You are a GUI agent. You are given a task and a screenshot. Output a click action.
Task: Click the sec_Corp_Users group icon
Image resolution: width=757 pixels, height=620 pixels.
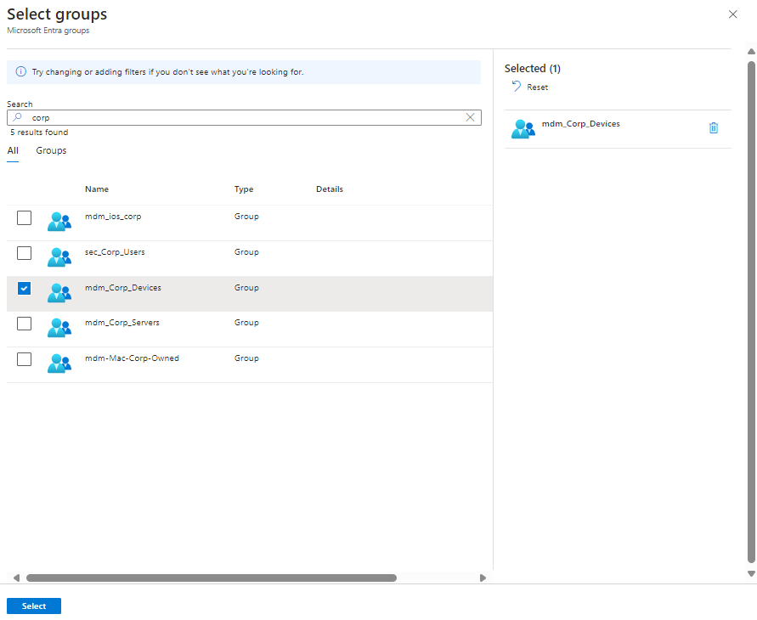(x=59, y=257)
